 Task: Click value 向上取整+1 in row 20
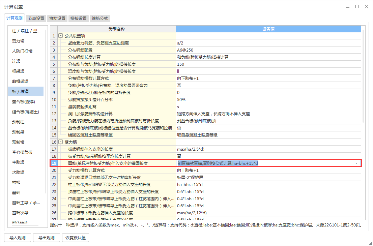[x=268, y=171]
